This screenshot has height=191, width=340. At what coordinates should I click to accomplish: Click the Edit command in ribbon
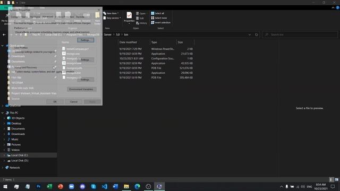click(x=140, y=18)
